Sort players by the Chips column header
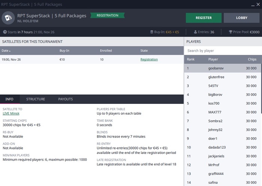Image resolution: width=262 pixels, height=186 pixels. click(252, 59)
